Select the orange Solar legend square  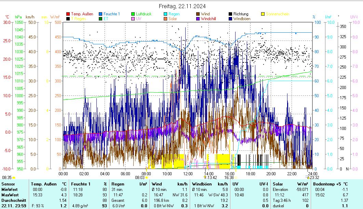click(165, 19)
